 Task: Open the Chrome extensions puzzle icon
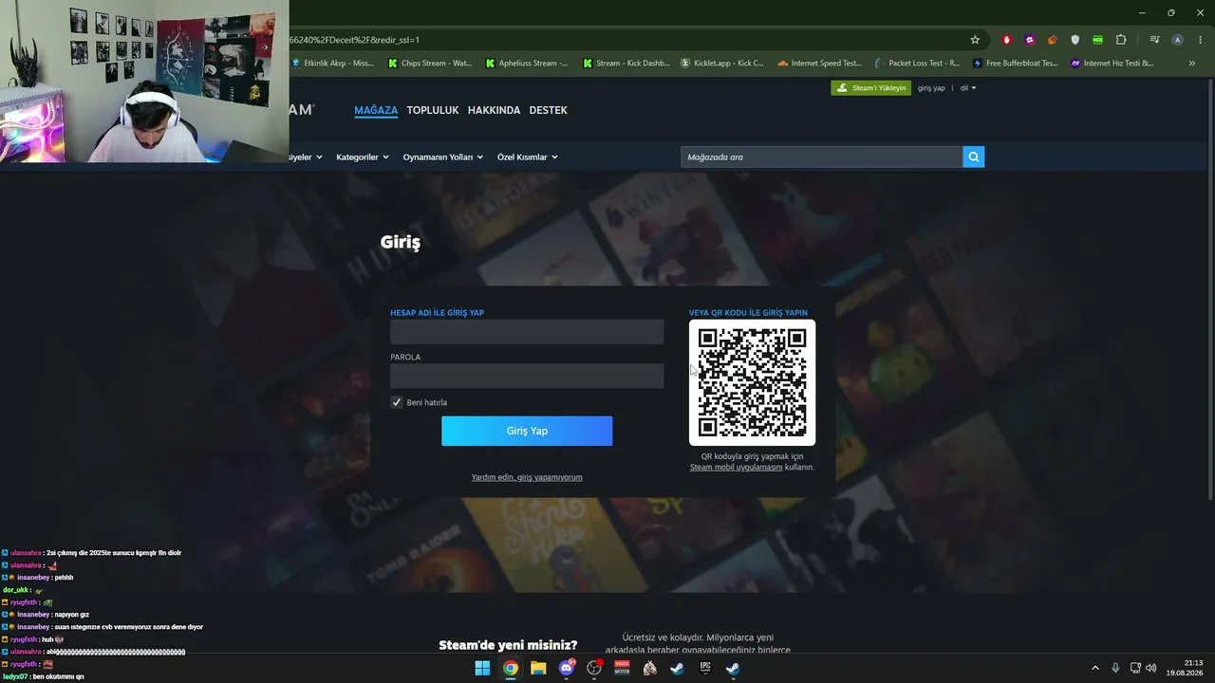click(x=1121, y=40)
